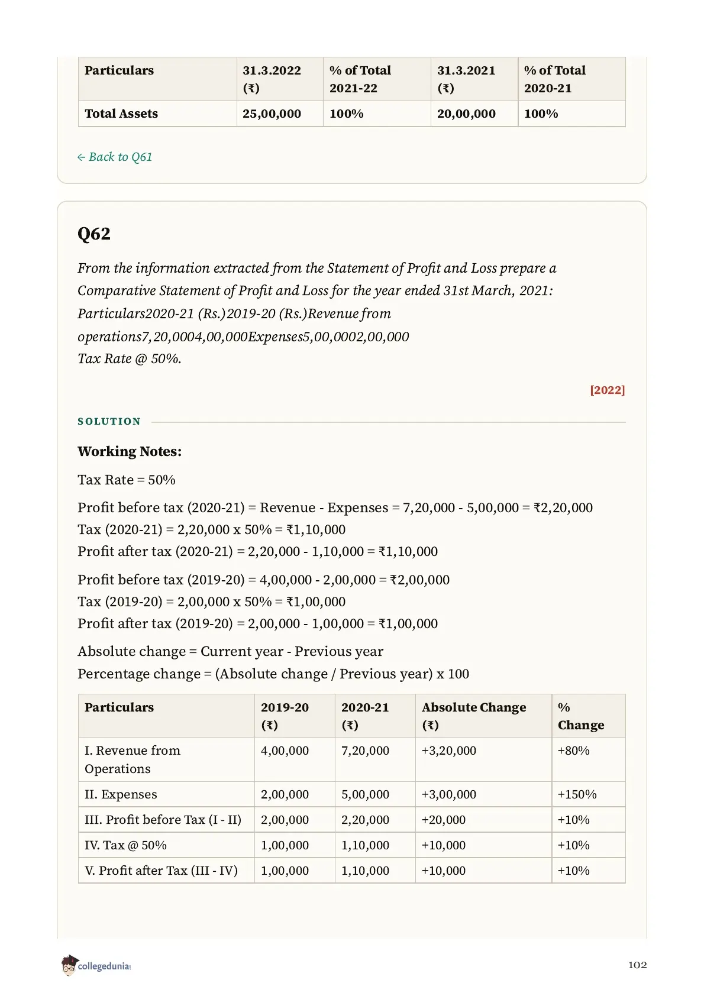This screenshot has width=704, height=996.
Task: Click the page number 102
Action: [x=637, y=965]
